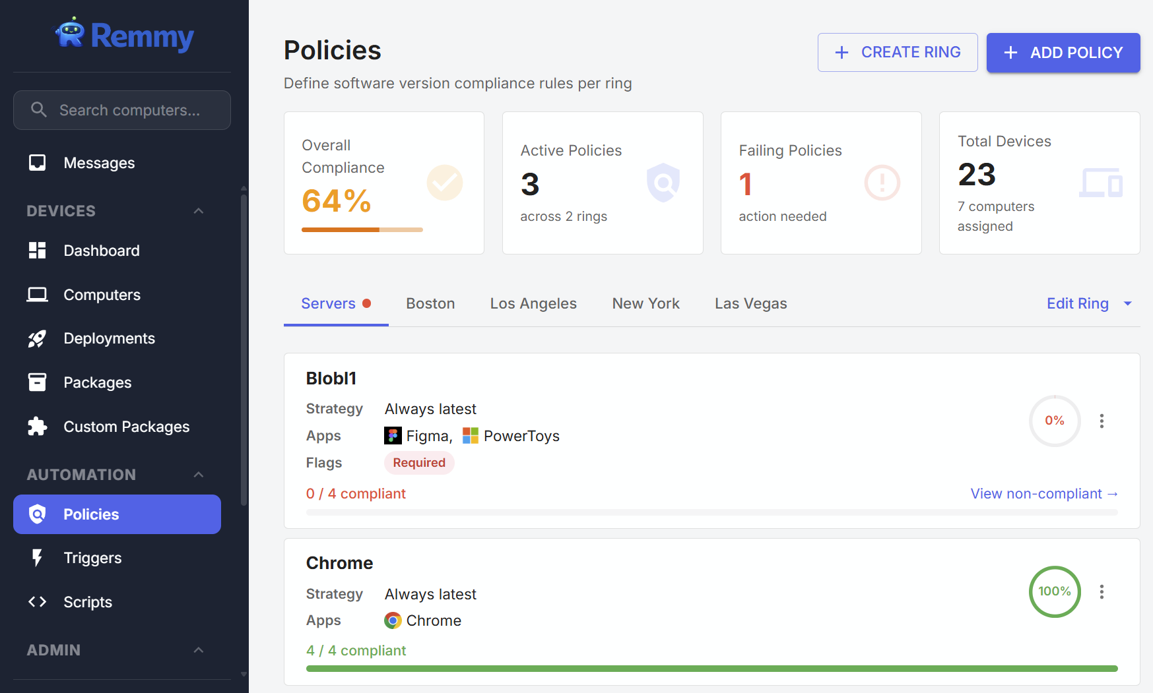Select the Dashboard icon in sidebar
1153x693 pixels.
tap(38, 251)
